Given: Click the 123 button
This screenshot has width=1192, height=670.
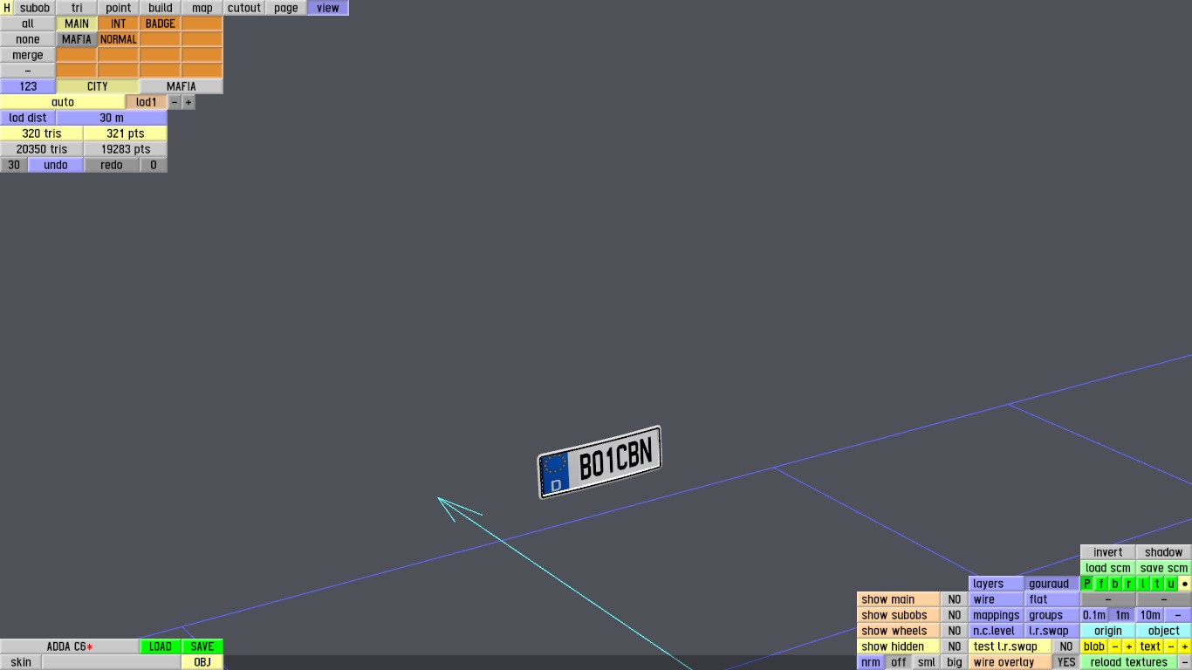Looking at the screenshot, I should point(28,86).
